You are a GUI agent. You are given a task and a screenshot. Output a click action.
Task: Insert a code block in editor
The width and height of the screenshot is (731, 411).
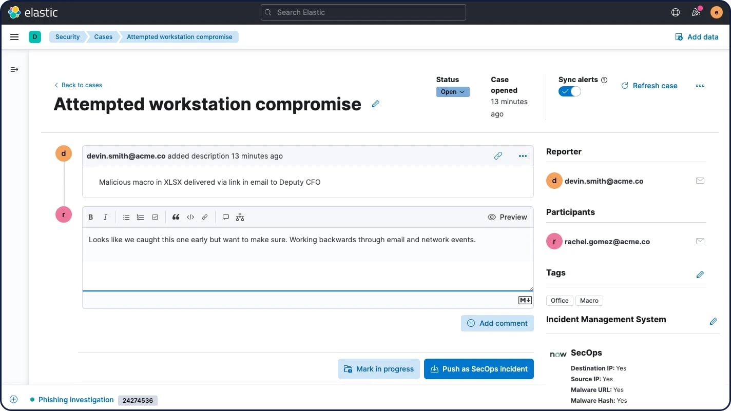[190, 217]
